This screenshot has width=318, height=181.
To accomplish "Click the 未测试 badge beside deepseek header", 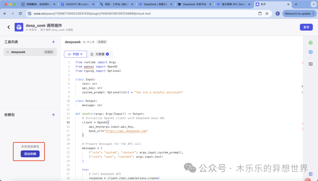I will (102, 42).
